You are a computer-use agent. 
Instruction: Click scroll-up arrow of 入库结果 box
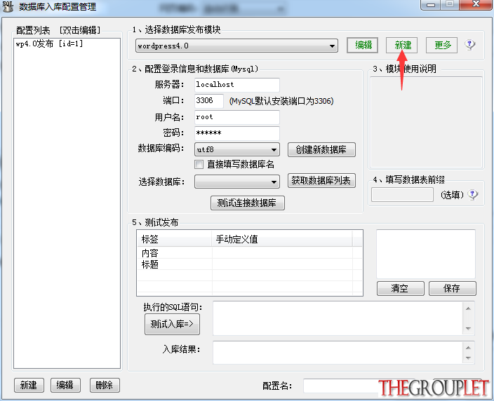(468, 348)
